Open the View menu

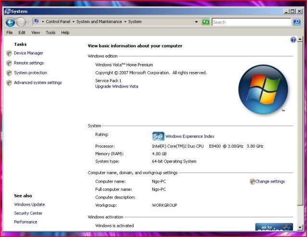[x=36, y=33]
